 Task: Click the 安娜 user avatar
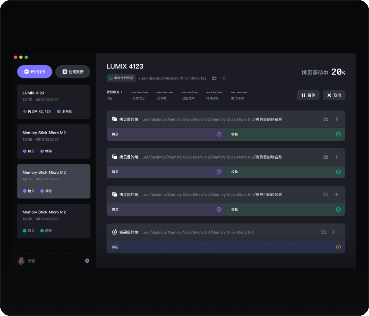[x=21, y=261]
